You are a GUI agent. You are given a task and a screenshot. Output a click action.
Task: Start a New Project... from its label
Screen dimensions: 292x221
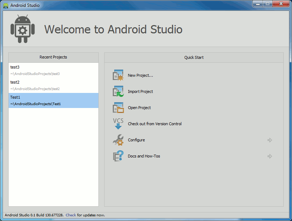point(140,75)
